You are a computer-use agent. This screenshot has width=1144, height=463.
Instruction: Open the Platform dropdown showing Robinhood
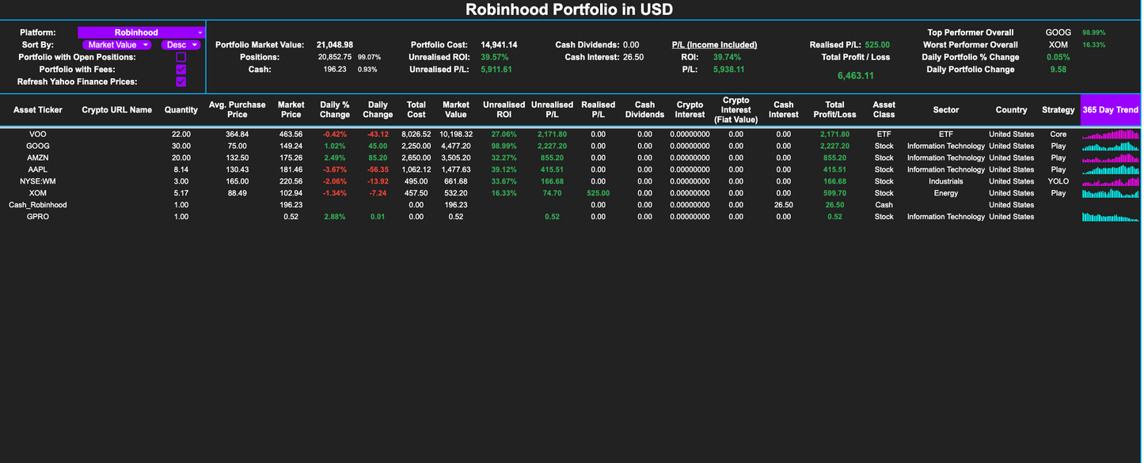click(141, 32)
